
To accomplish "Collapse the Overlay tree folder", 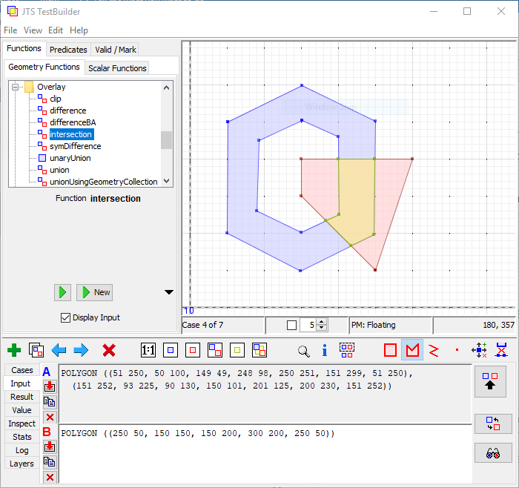I will [x=16, y=87].
